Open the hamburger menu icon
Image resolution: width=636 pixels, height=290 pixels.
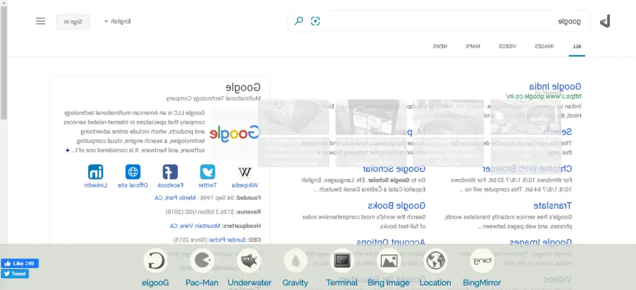[40, 21]
